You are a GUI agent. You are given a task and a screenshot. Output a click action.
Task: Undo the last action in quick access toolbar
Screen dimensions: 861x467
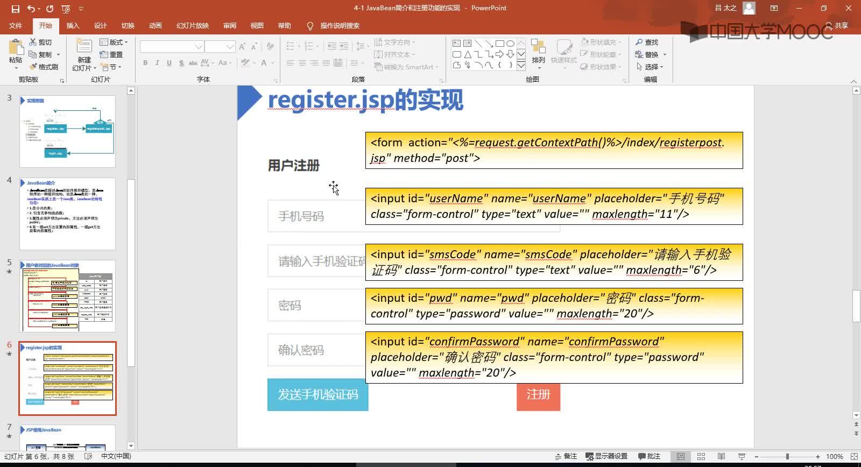[x=31, y=9]
